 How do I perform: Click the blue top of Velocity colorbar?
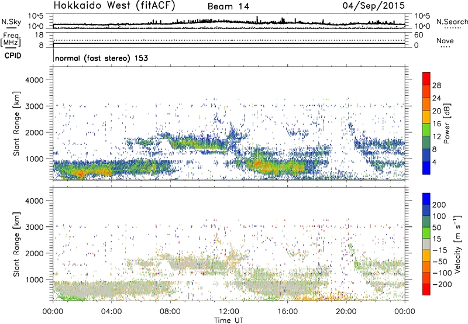(426, 199)
